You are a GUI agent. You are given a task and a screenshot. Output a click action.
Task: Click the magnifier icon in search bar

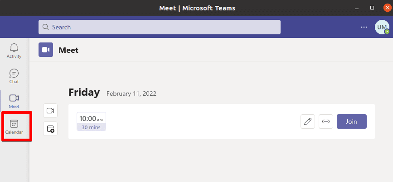pyautogui.click(x=46, y=27)
